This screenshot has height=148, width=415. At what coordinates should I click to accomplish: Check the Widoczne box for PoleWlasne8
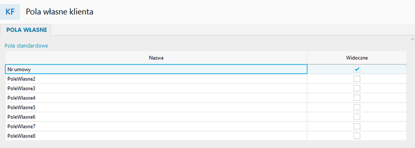357,136
